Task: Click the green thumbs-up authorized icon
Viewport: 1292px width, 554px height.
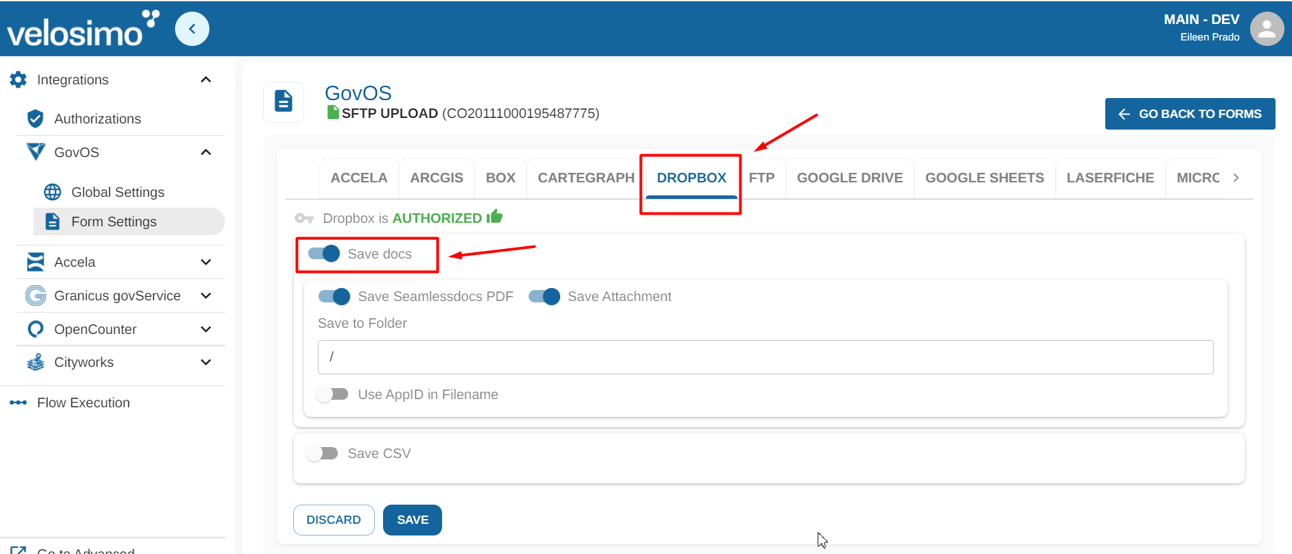Action: pyautogui.click(x=494, y=217)
